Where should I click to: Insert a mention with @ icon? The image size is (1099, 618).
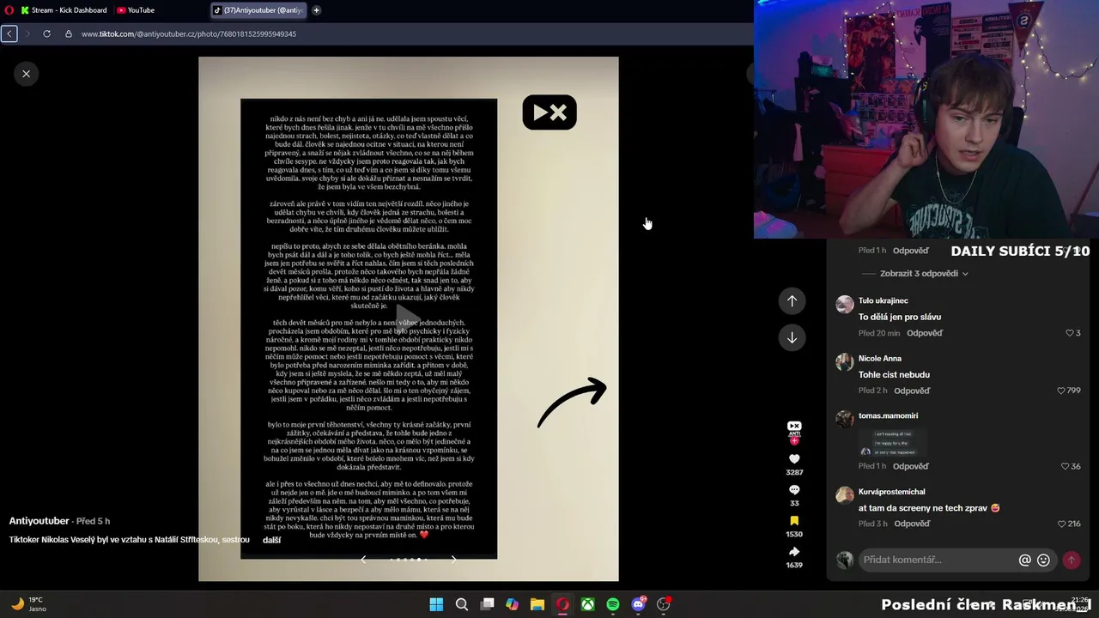click(1024, 560)
